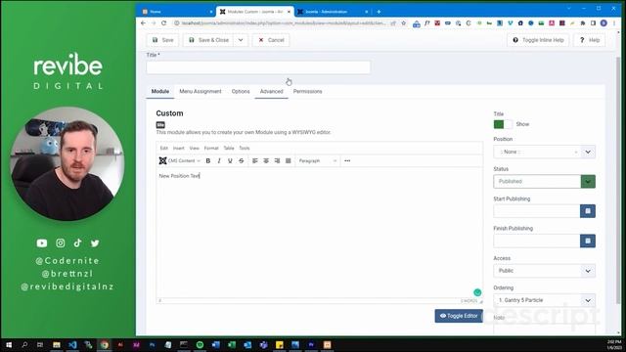
Task: Click the Start Publishing date field
Action: coord(537,211)
